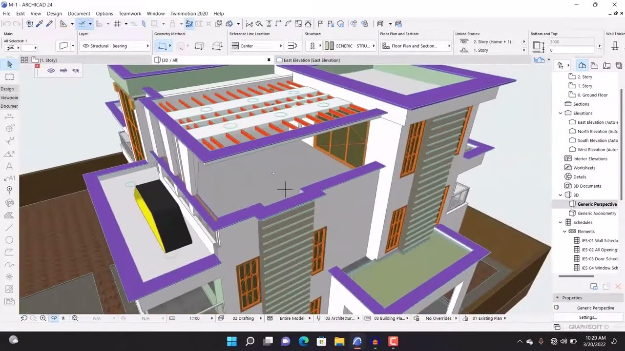The height and width of the screenshot is (351, 625).
Task: Open Microsoft Edge from the taskbar
Action: click(x=304, y=341)
